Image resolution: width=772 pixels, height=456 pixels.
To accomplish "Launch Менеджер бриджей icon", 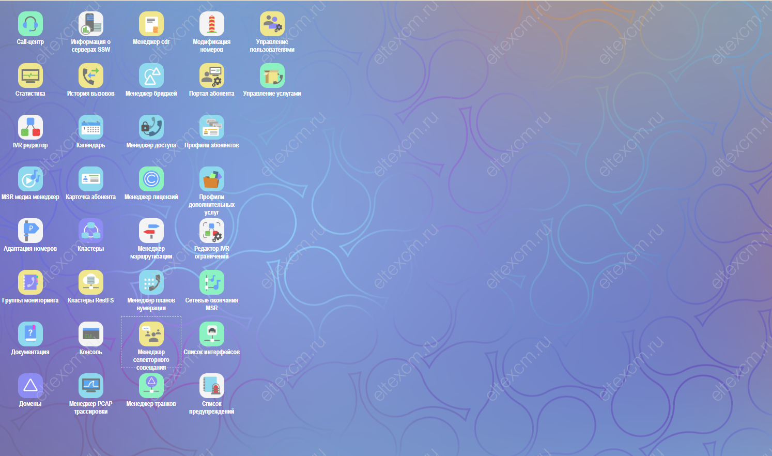I will pyautogui.click(x=151, y=75).
